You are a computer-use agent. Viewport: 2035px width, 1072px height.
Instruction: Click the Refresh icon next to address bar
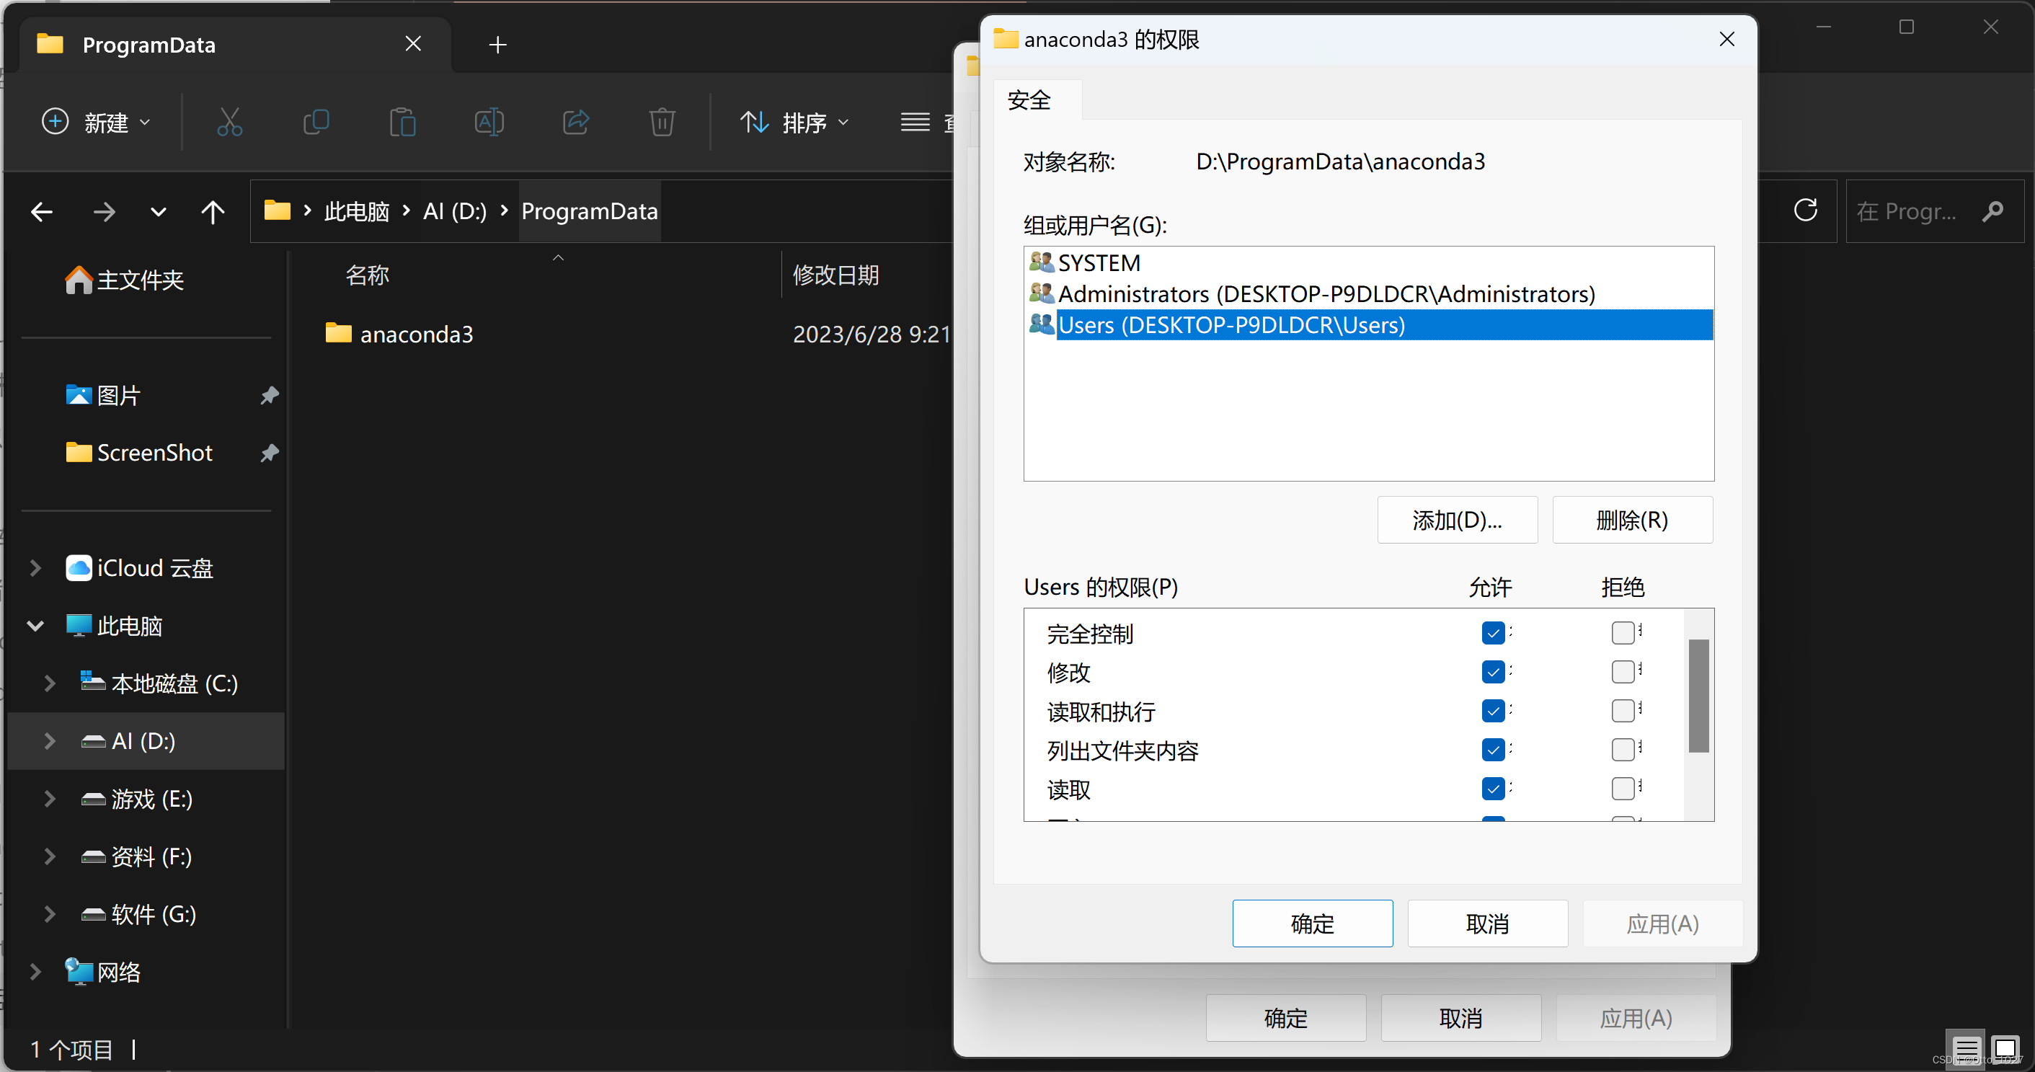(x=1805, y=211)
